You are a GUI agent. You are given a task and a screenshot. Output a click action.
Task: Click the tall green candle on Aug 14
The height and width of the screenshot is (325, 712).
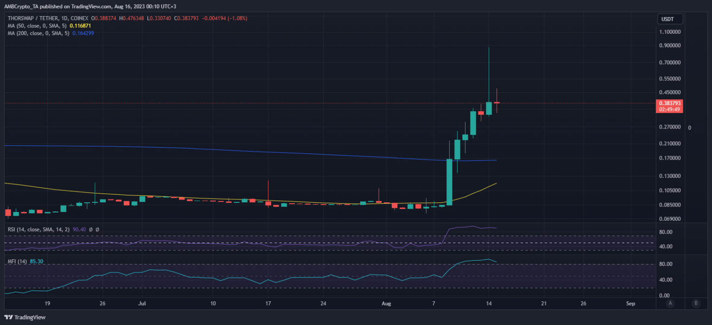coord(489,108)
